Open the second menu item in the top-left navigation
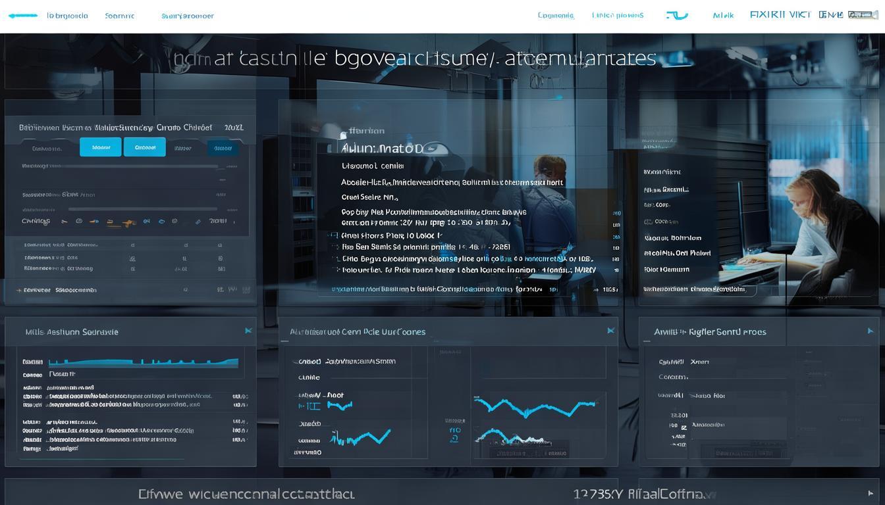 tap(119, 16)
